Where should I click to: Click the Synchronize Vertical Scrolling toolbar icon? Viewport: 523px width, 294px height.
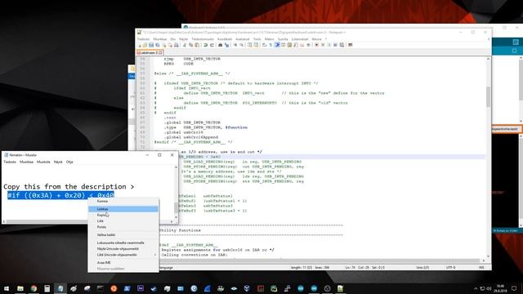point(249,45)
